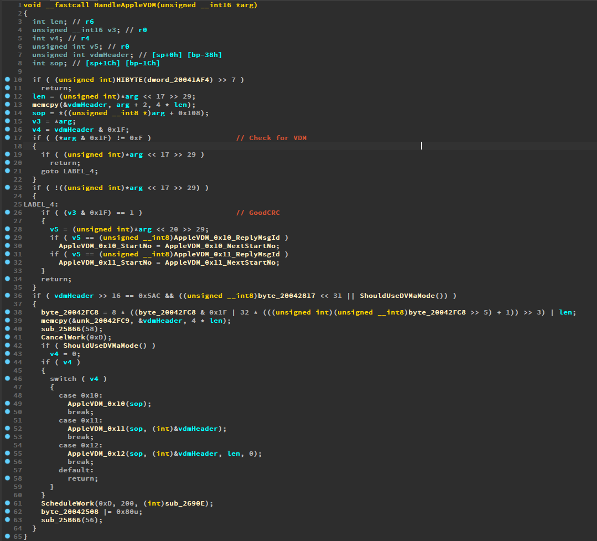597x541 pixels.
Task: Click 'AppleVDM_0x10_ReplyMsgId' on line 29
Action: click(226, 238)
